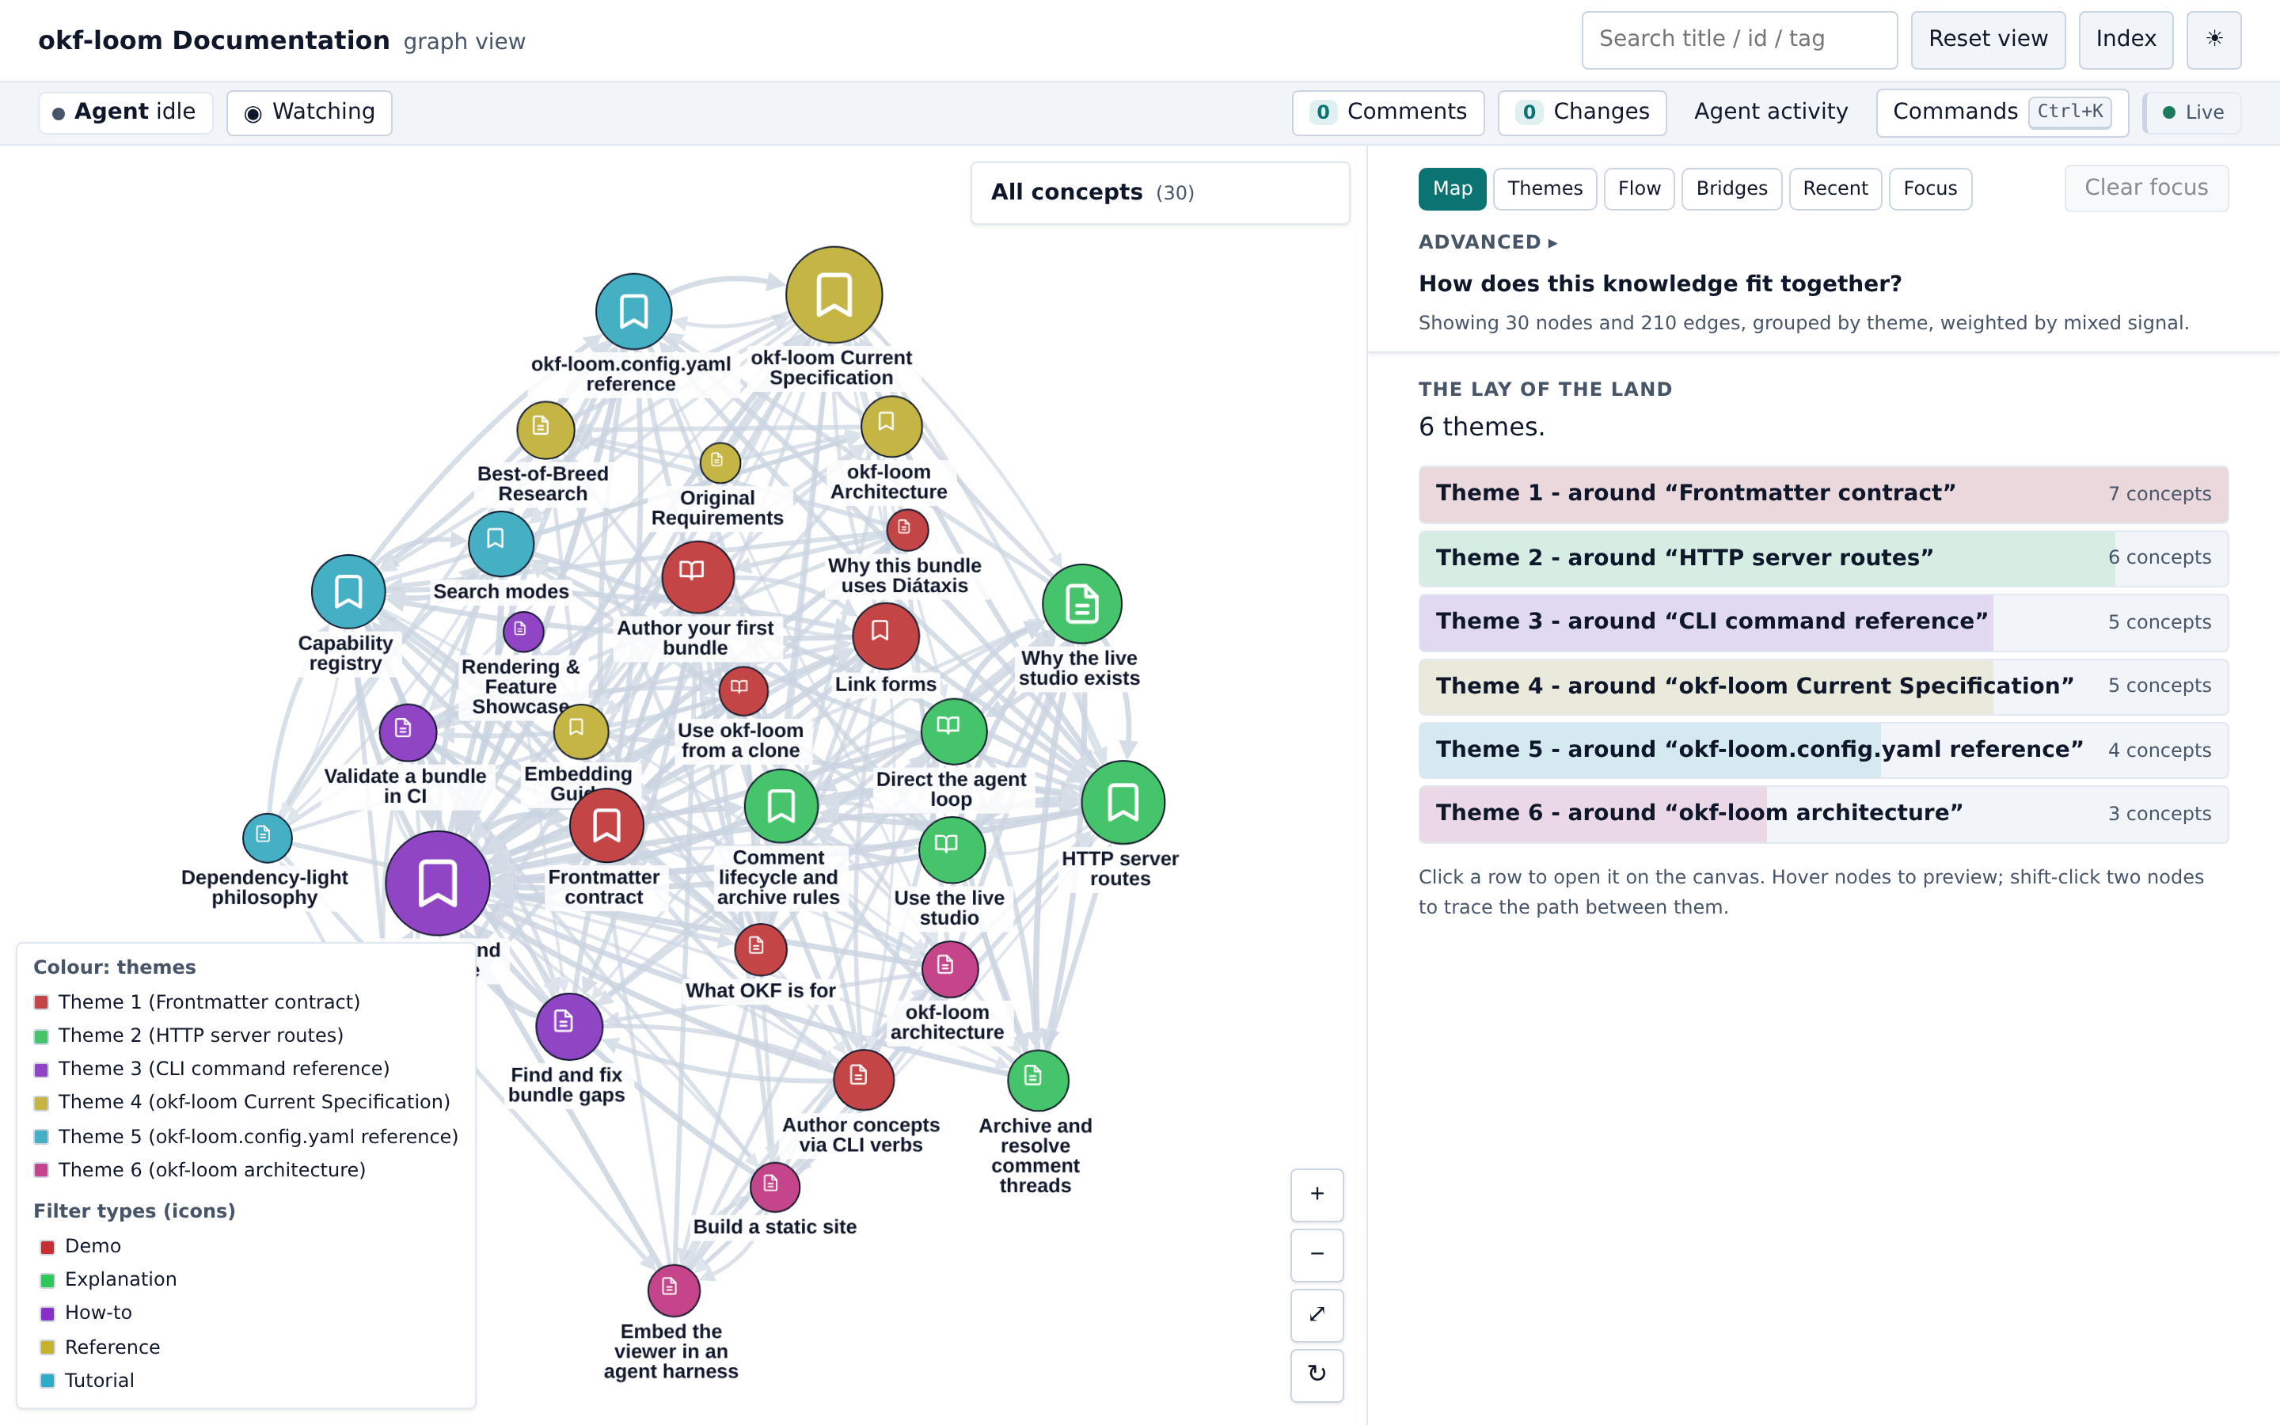Image resolution: width=2280 pixels, height=1425 pixels.
Task: Click the Author your first bundle node
Action: pos(697,577)
